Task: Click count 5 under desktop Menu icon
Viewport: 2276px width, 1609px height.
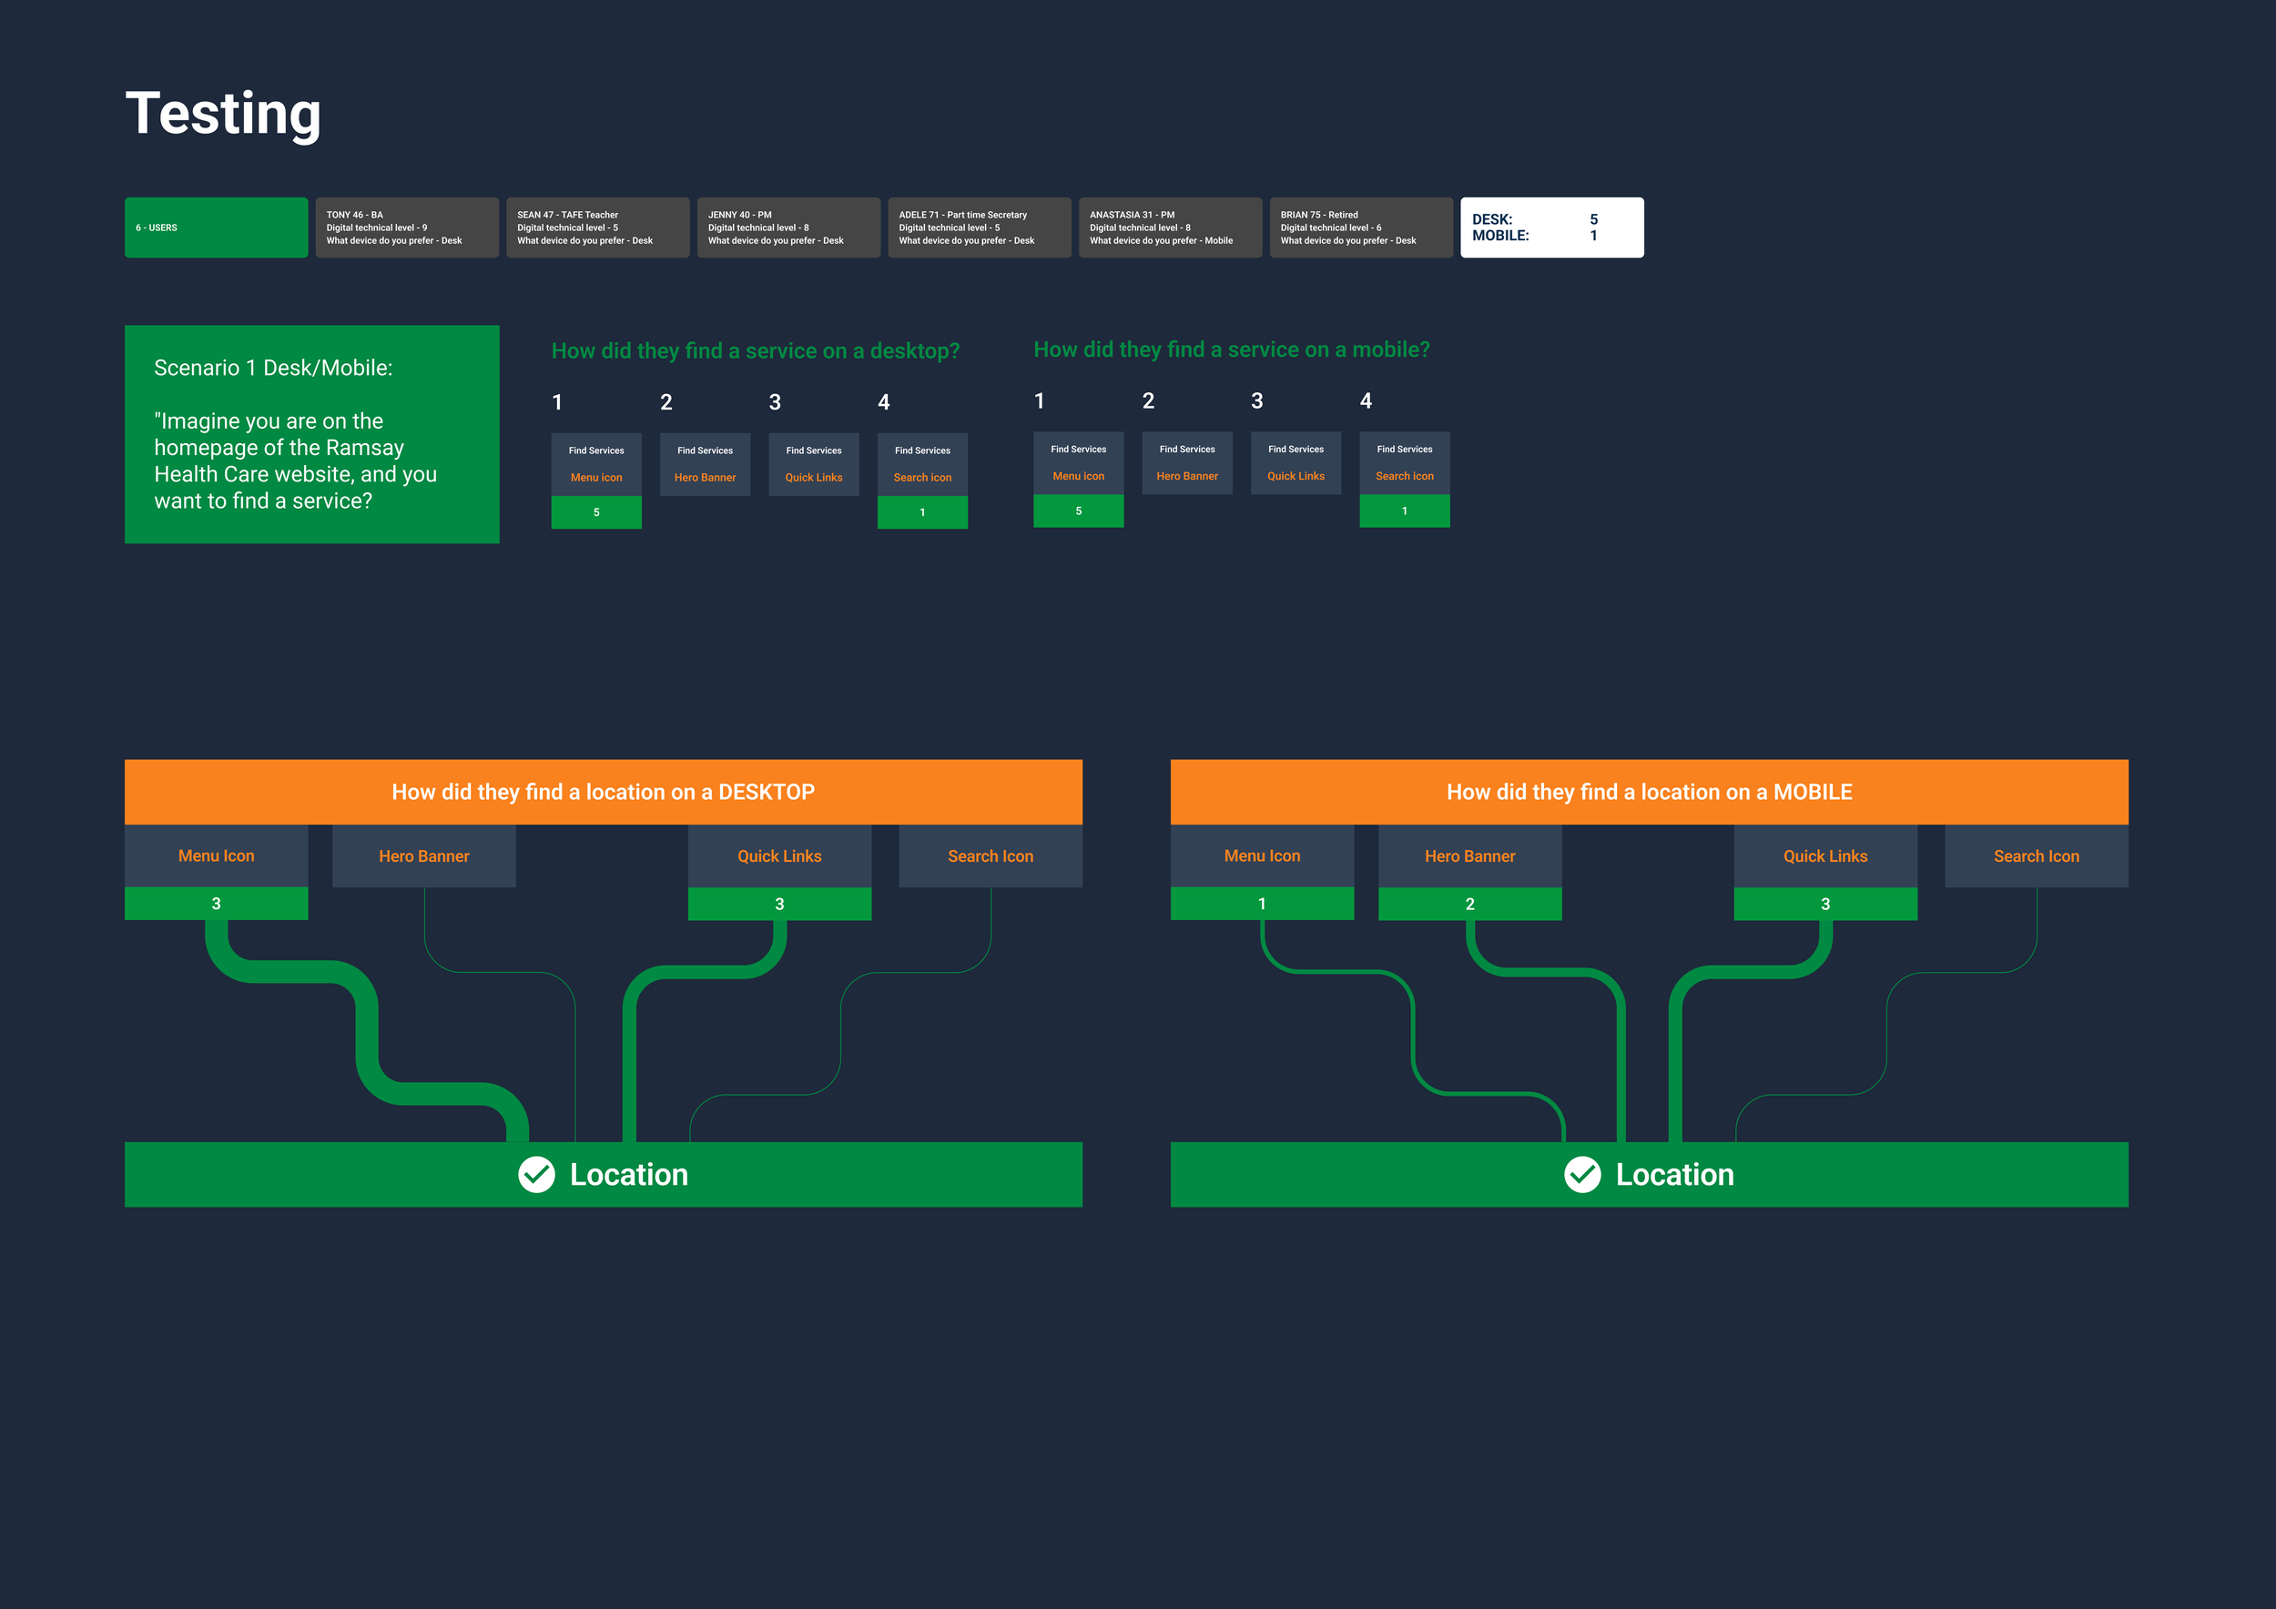Action: pyautogui.click(x=595, y=512)
